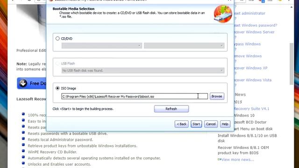299x168 pixels.
Task: Click 'Retrieve product keys from unbootable Windows' bullet
Action: (82, 146)
